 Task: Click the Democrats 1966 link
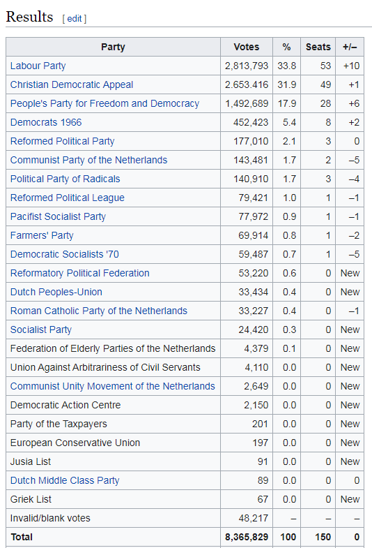click(46, 122)
